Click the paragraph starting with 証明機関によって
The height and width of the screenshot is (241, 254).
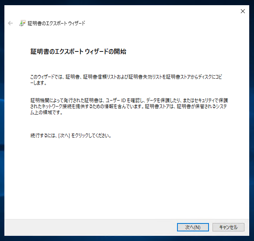point(129,106)
